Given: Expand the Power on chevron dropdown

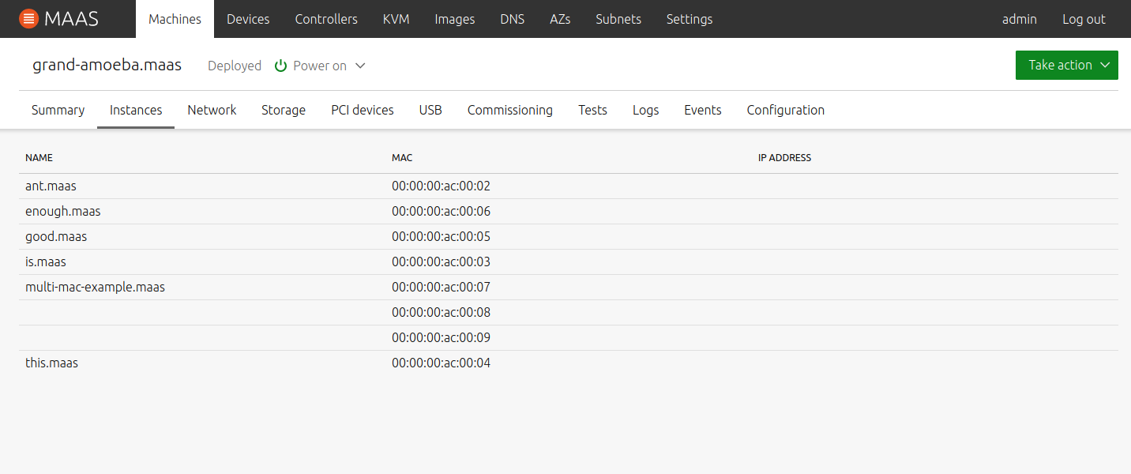Looking at the screenshot, I should coord(360,66).
